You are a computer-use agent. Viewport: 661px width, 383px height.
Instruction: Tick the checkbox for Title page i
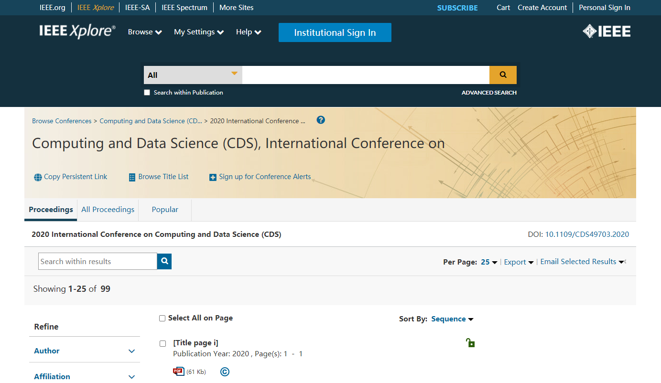pyautogui.click(x=163, y=343)
